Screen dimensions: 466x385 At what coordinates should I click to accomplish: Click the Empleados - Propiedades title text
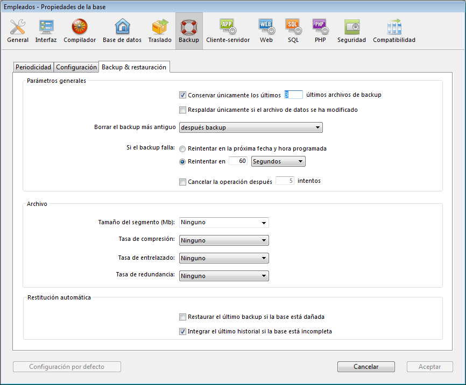(x=55, y=7)
